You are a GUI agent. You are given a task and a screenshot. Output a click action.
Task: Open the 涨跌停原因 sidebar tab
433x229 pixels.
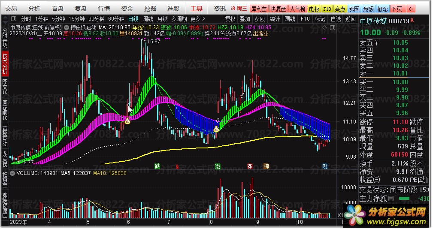pyautogui.click(x=5, y=205)
